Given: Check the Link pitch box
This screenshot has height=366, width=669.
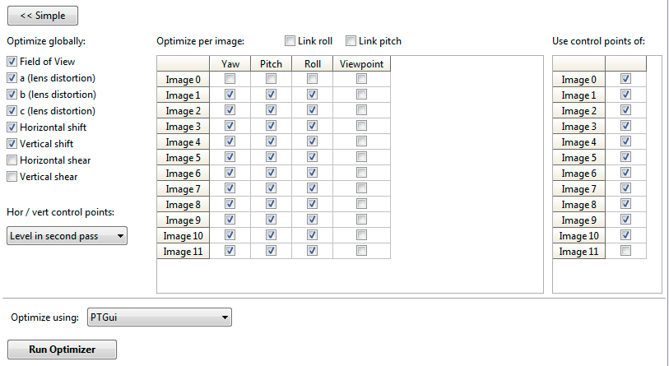Looking at the screenshot, I should 351,41.
